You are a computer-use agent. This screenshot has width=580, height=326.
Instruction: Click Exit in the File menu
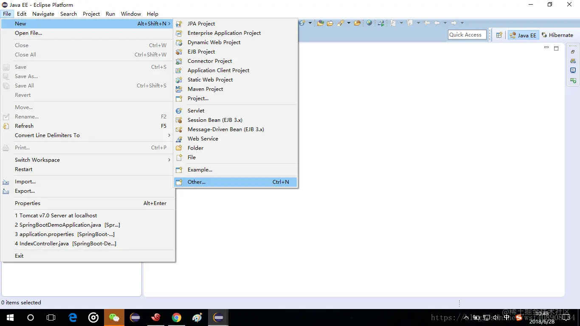click(87, 256)
